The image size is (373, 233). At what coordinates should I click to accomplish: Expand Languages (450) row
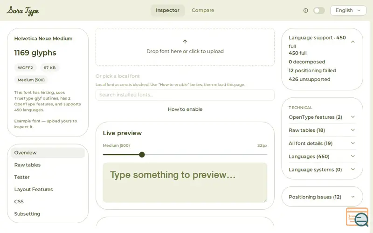coord(322,157)
